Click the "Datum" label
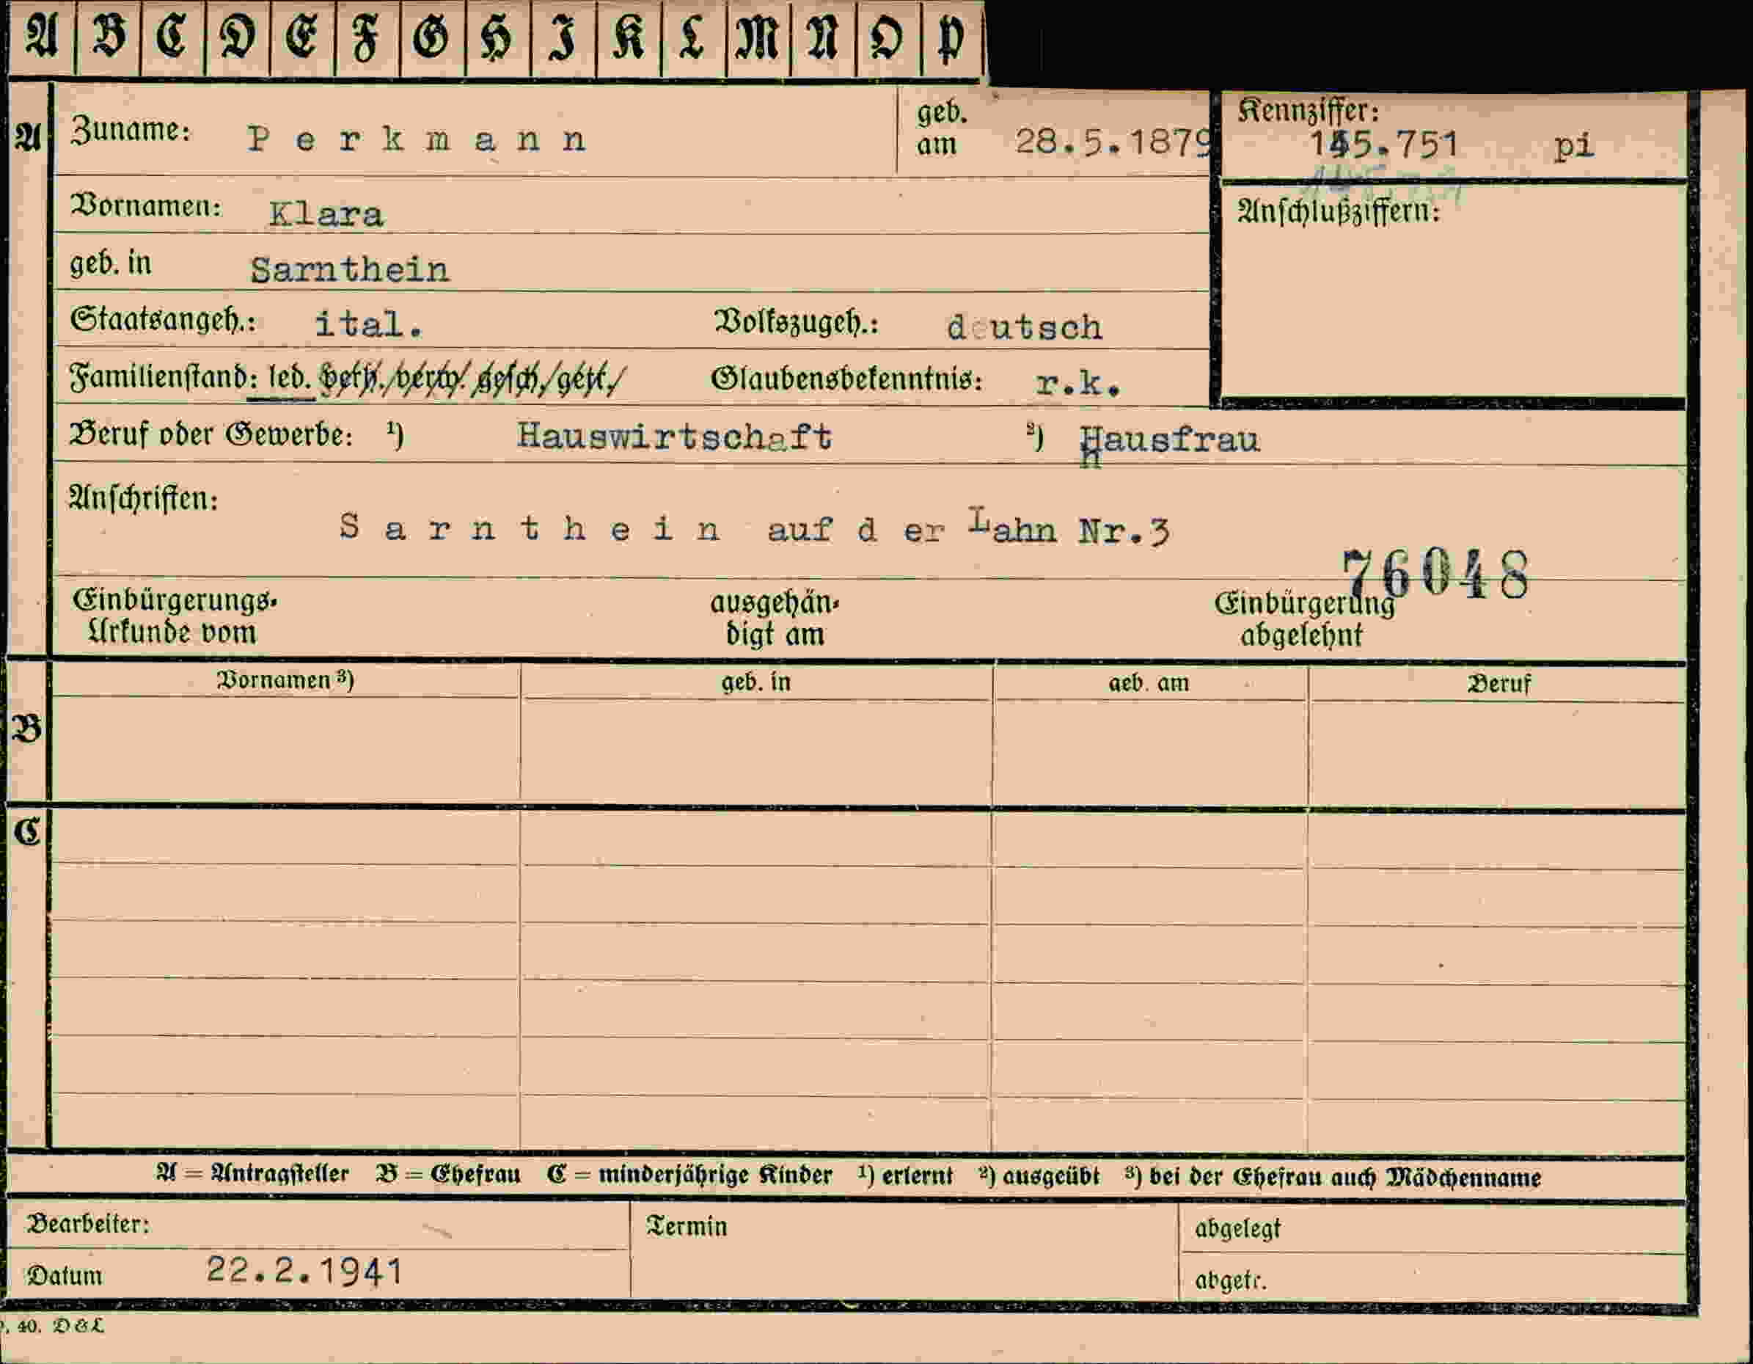This screenshot has width=1753, height=1364. click(65, 1276)
